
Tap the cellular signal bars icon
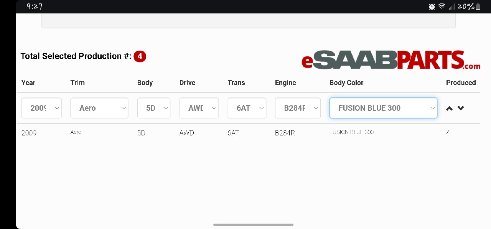(x=451, y=7)
